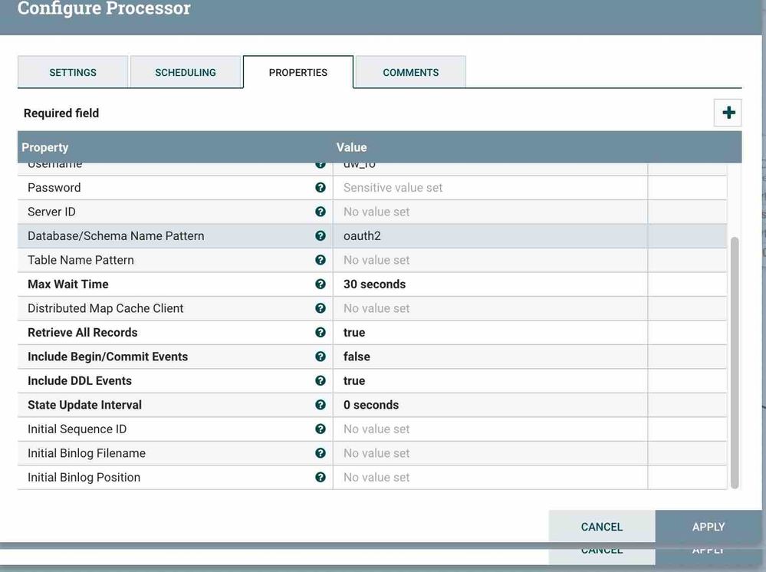Edit the oauth2 database pattern value
This screenshot has height=572, width=766.
click(491, 236)
